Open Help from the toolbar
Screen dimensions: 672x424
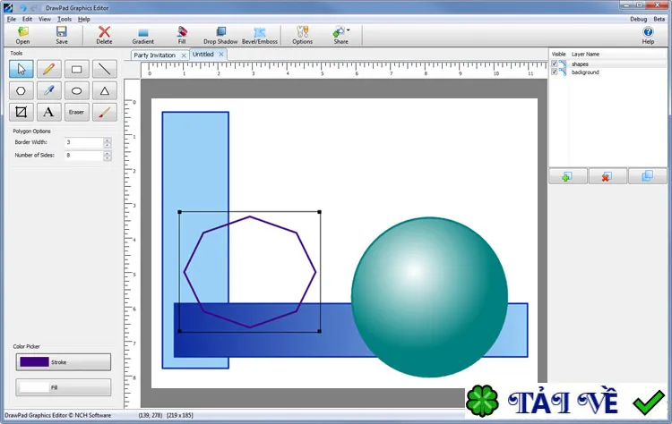click(648, 35)
